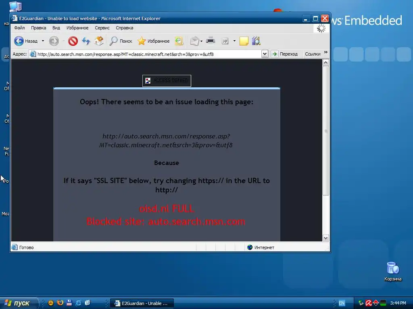Click 'Blocked site: auto.search.msn.com' text
Screen dimensions: 413x309
coord(166,222)
